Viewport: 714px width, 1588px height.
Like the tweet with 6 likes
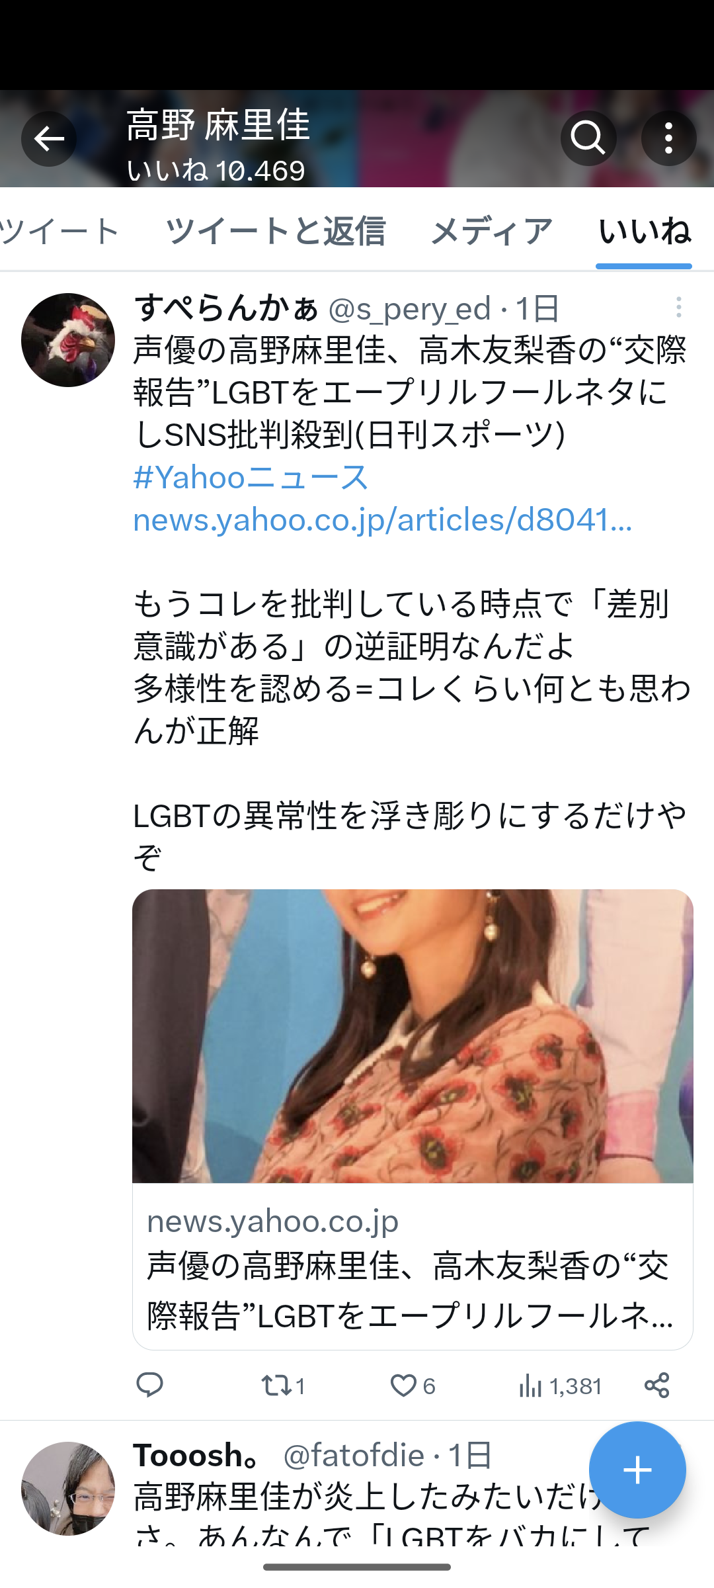point(413,1385)
